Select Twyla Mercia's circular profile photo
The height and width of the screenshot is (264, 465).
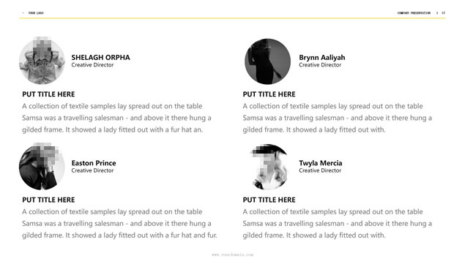267,167
